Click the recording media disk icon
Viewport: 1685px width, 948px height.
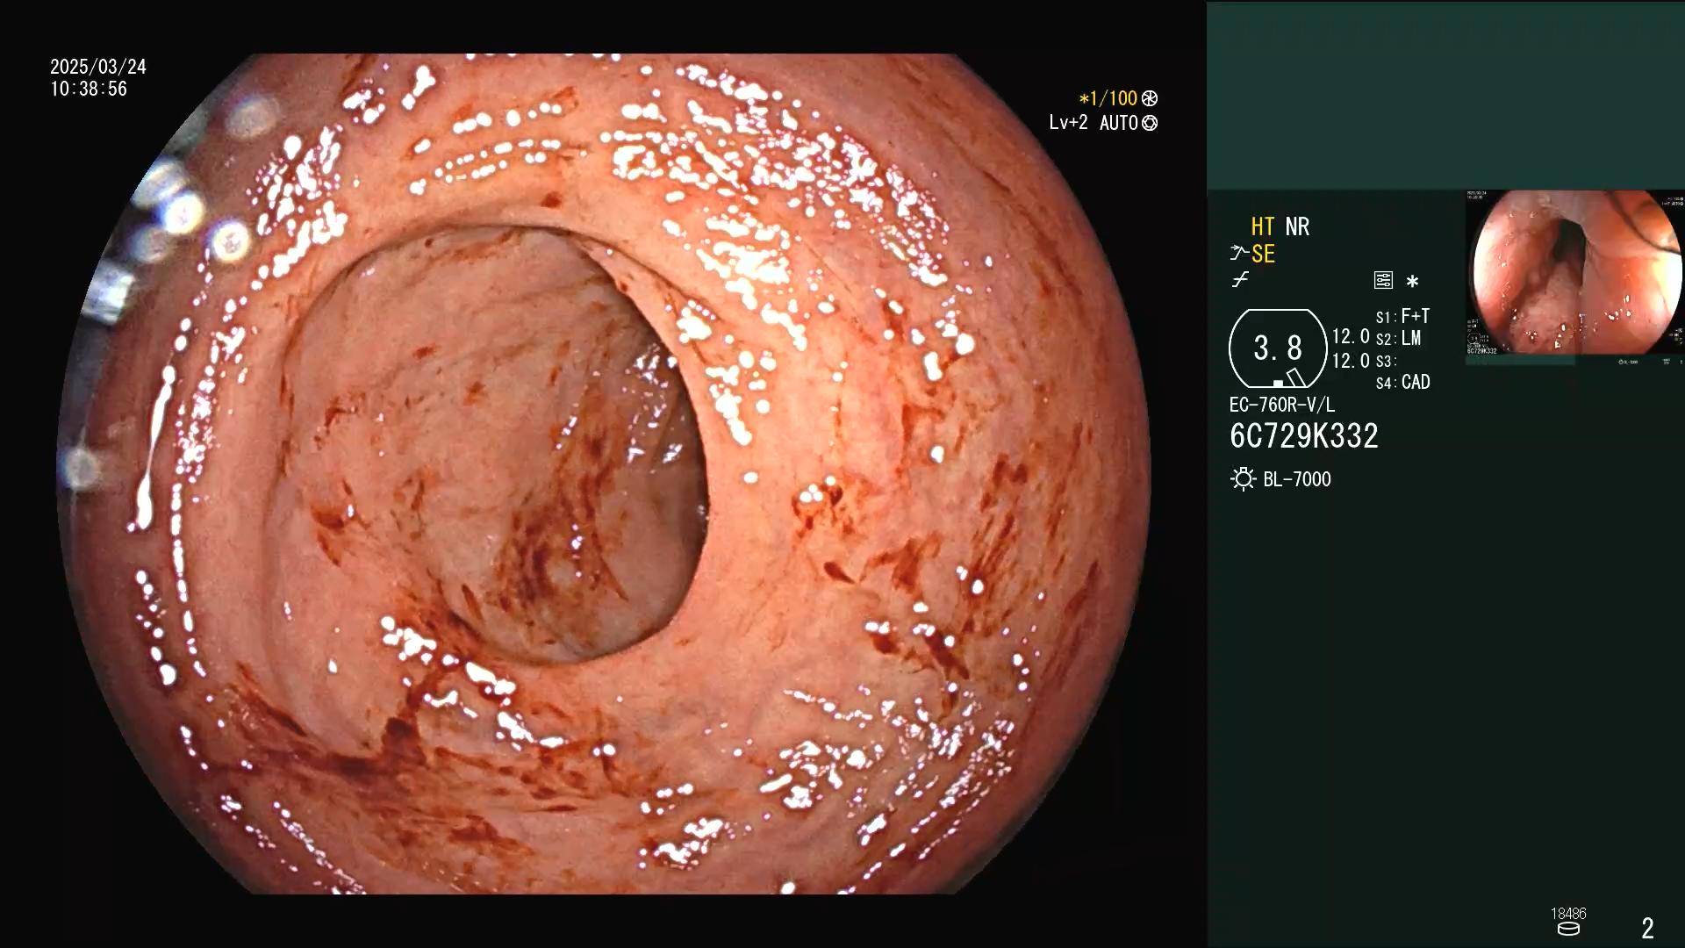click(x=1568, y=930)
